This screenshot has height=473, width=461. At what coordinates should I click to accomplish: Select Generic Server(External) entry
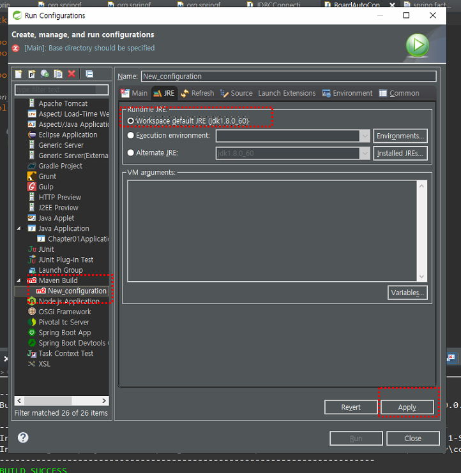(x=68, y=156)
